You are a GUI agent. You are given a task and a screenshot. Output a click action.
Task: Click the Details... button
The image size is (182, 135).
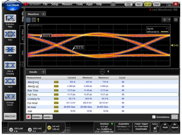(x=37, y=117)
